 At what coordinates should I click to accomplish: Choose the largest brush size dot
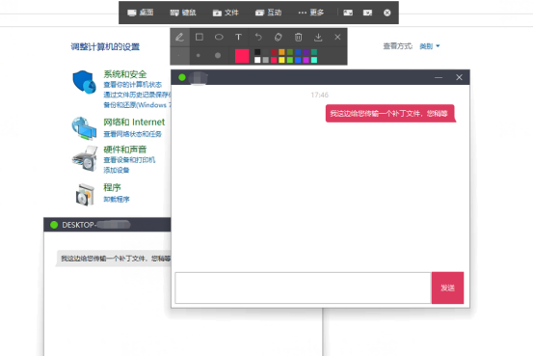[x=218, y=56]
